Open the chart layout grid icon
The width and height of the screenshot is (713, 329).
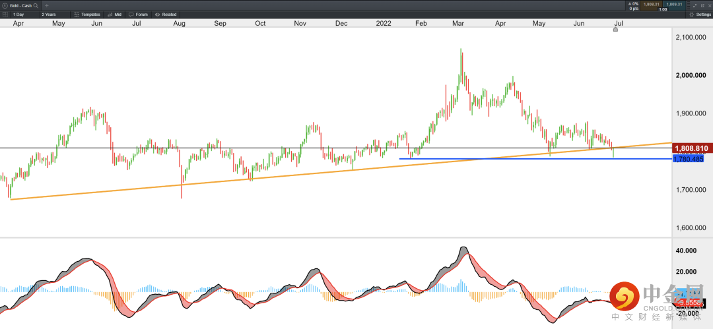5,15
